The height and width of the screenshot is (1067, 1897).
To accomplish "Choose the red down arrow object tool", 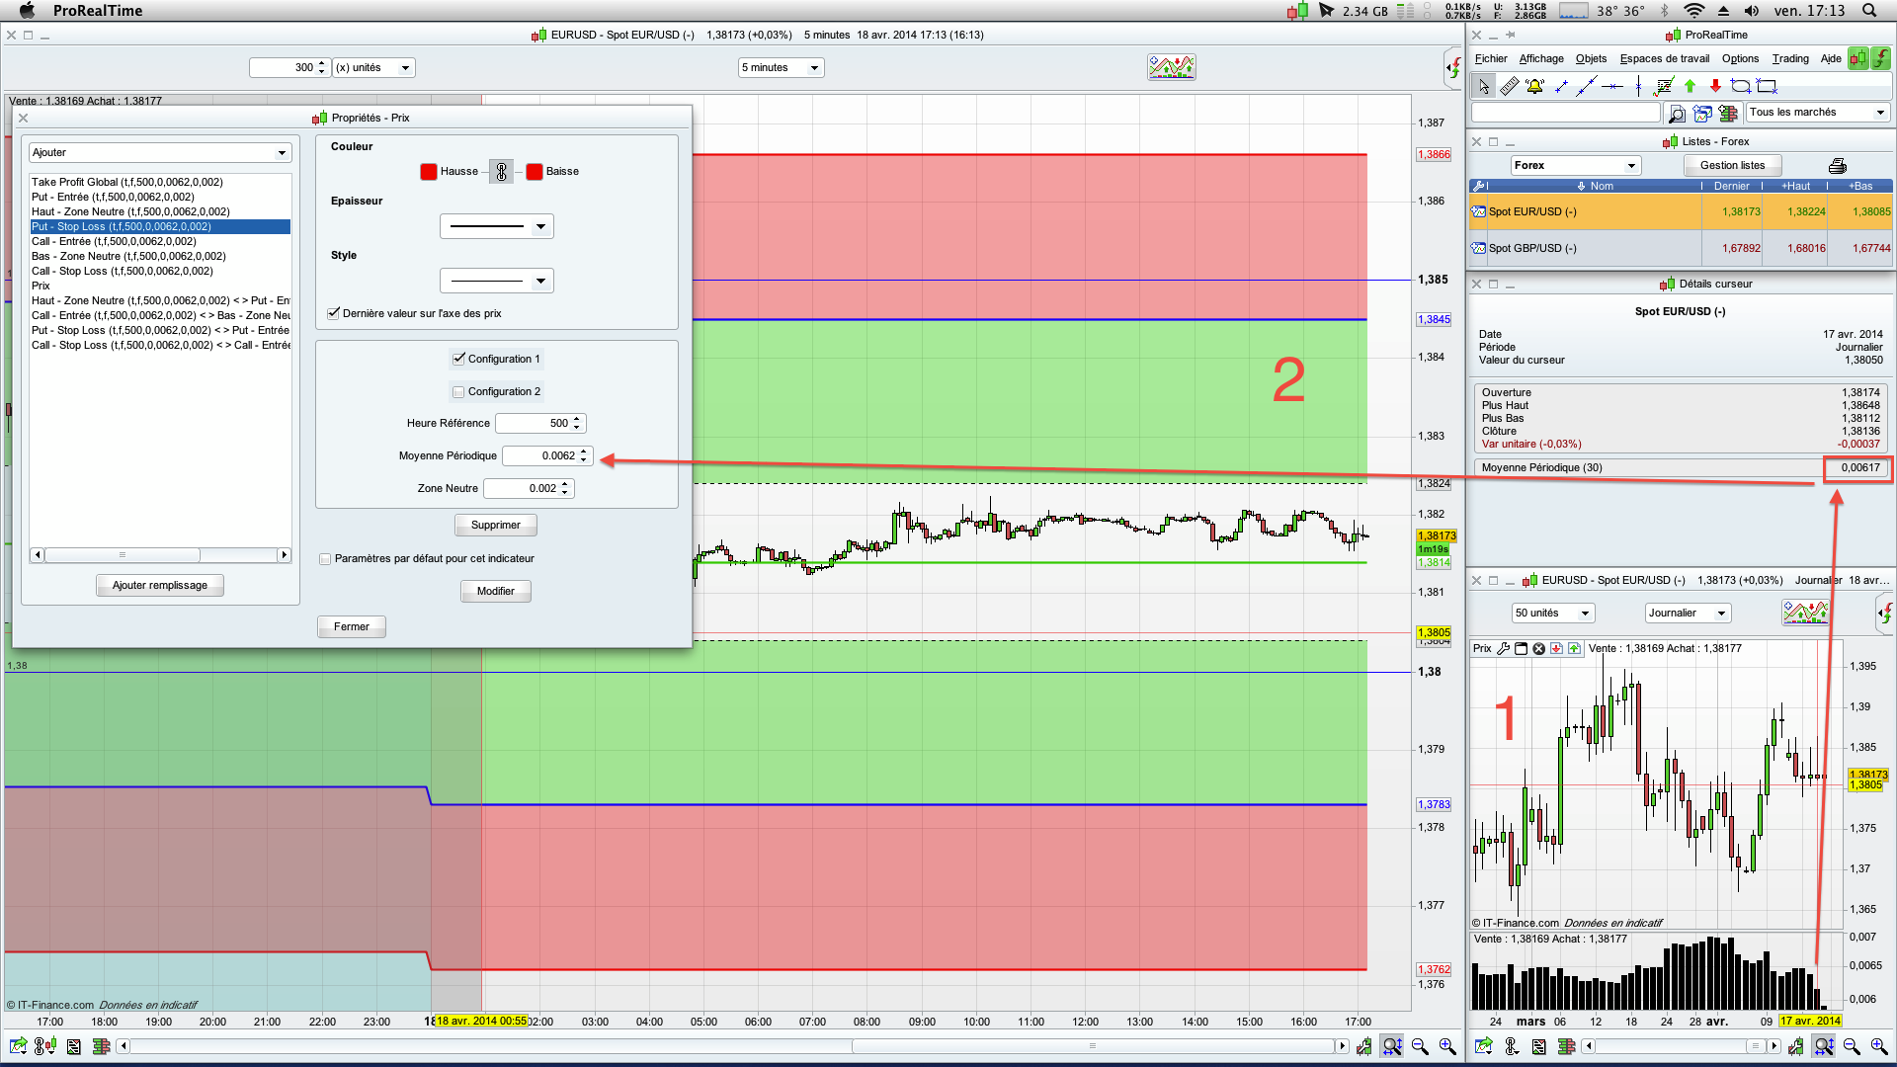I will click(1715, 86).
